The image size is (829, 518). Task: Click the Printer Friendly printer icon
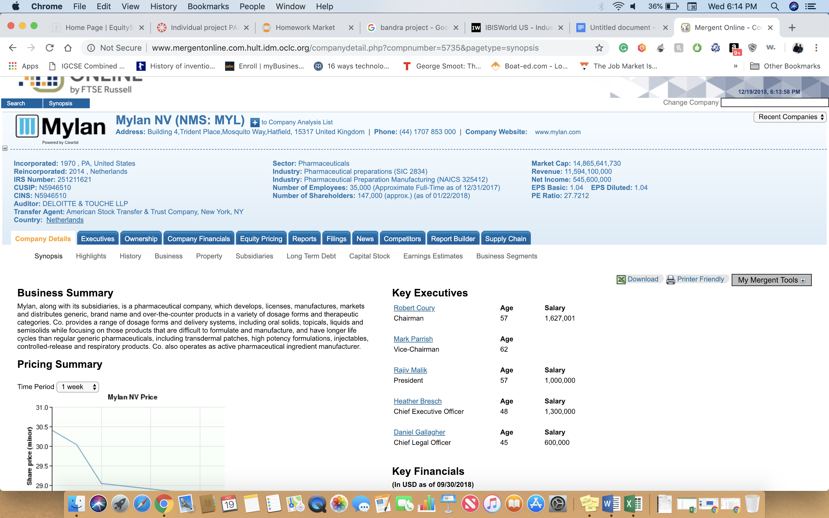coord(670,279)
